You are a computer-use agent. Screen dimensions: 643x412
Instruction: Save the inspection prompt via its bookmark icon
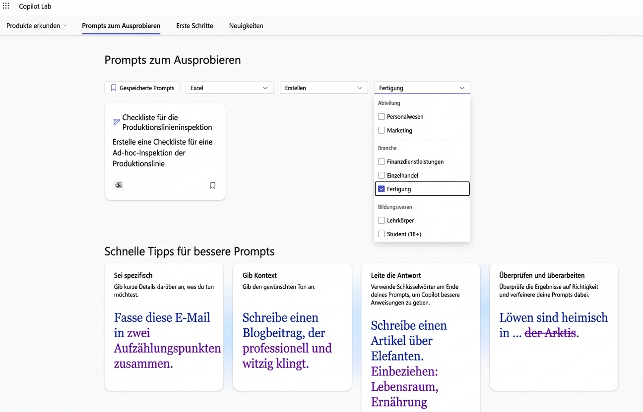[212, 185]
